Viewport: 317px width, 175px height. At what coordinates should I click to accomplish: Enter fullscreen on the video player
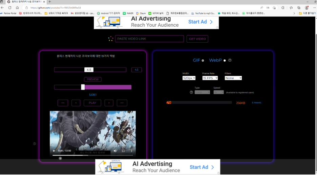coord(123,151)
